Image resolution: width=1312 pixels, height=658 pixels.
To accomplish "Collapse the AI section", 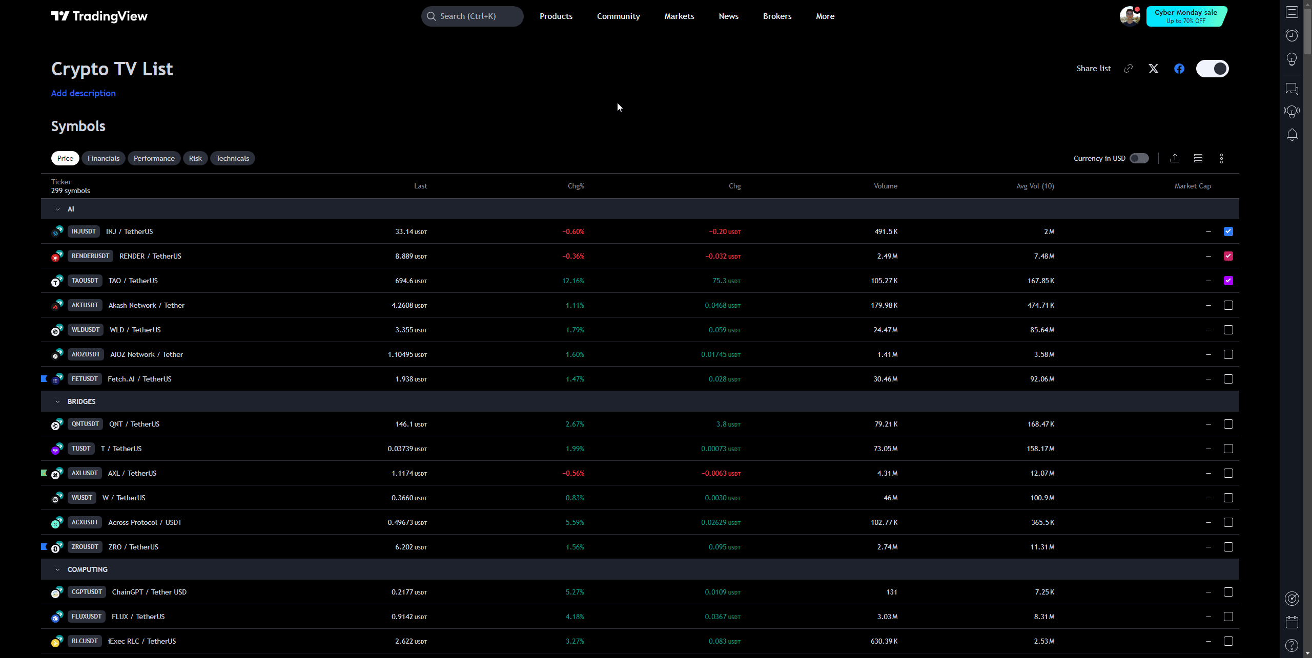I will [x=57, y=209].
